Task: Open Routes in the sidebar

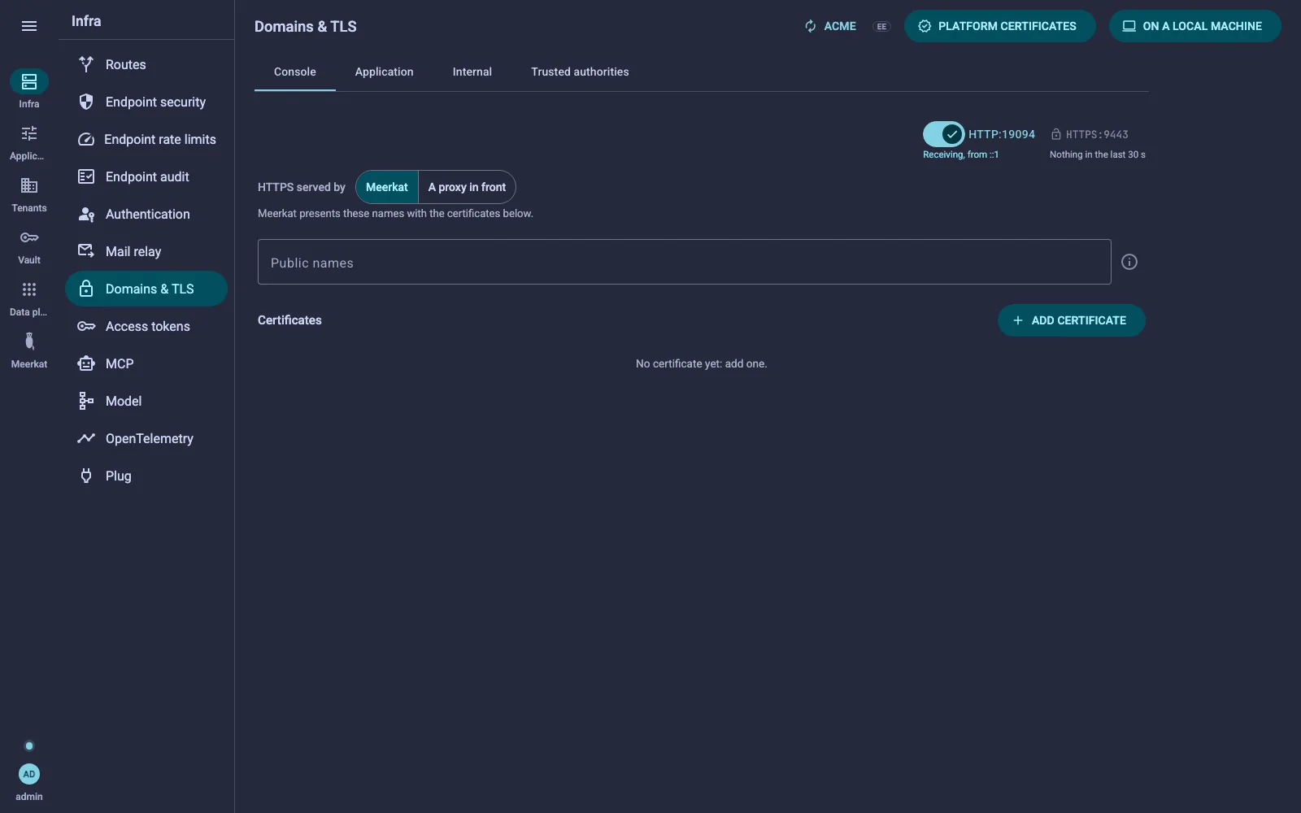Action: click(x=146, y=64)
